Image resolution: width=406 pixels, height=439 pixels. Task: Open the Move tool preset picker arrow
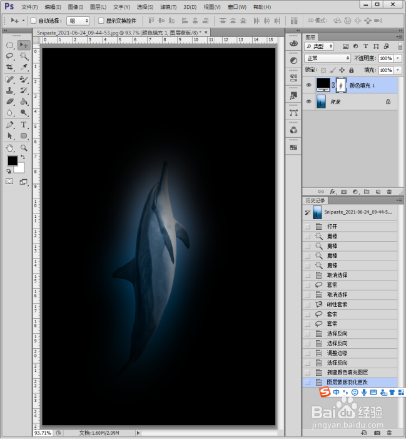coord(23,21)
